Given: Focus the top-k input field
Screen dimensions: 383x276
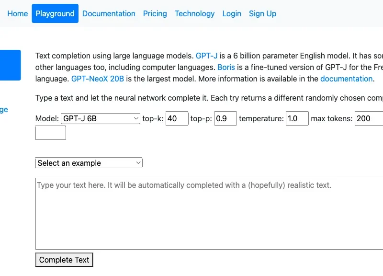Looking at the screenshot, I should click(177, 118).
